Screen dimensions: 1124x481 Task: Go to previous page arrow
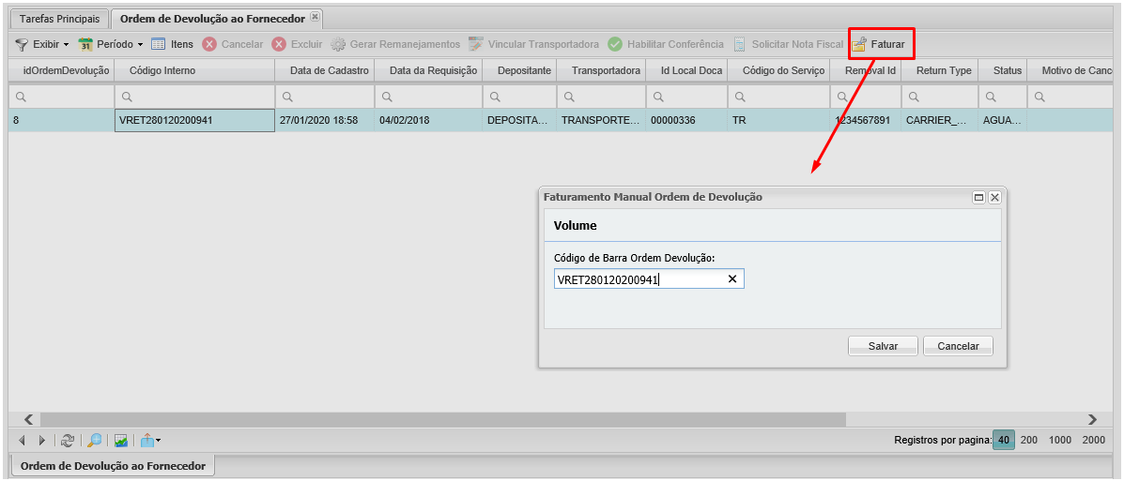coord(22,441)
